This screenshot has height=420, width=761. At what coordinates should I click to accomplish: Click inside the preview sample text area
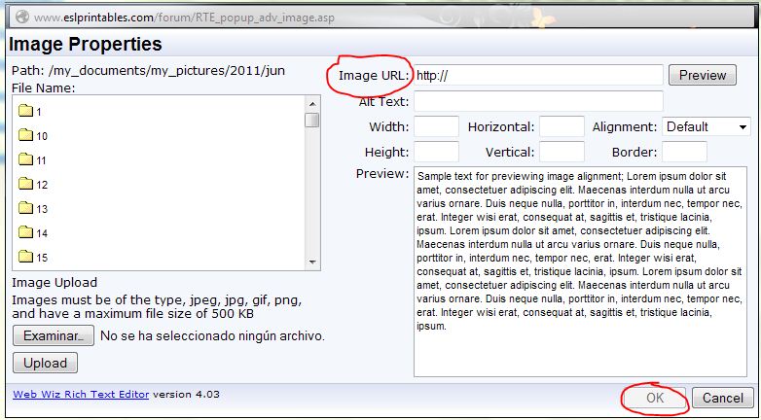[x=580, y=271]
